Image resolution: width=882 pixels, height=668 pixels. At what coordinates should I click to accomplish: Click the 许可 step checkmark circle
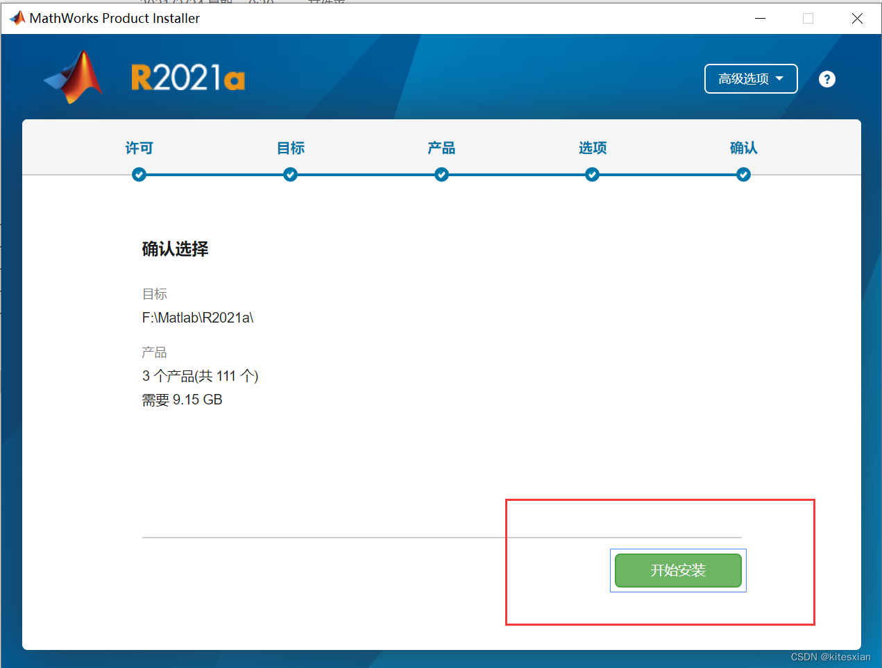[x=139, y=175]
